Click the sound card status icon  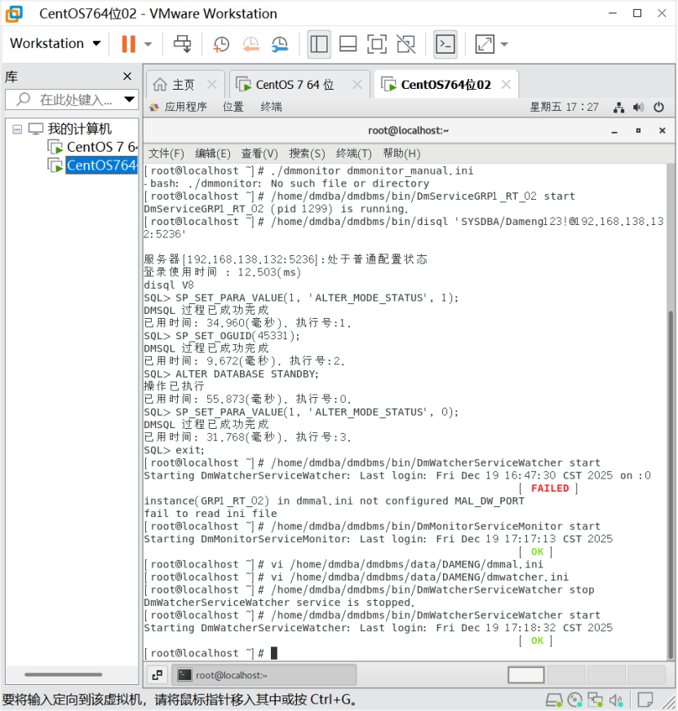tap(616, 700)
